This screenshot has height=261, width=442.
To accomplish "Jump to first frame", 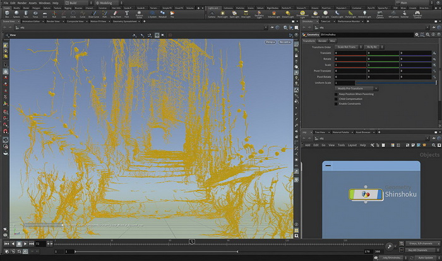I will pyautogui.click(x=6, y=243).
